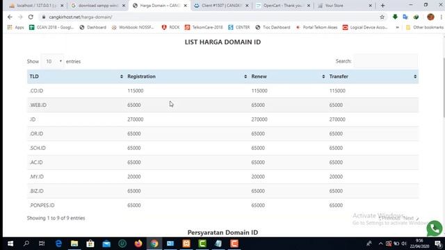This screenshot has width=445, height=250.
Task: Show hidden system tray icons
Action: (380, 244)
